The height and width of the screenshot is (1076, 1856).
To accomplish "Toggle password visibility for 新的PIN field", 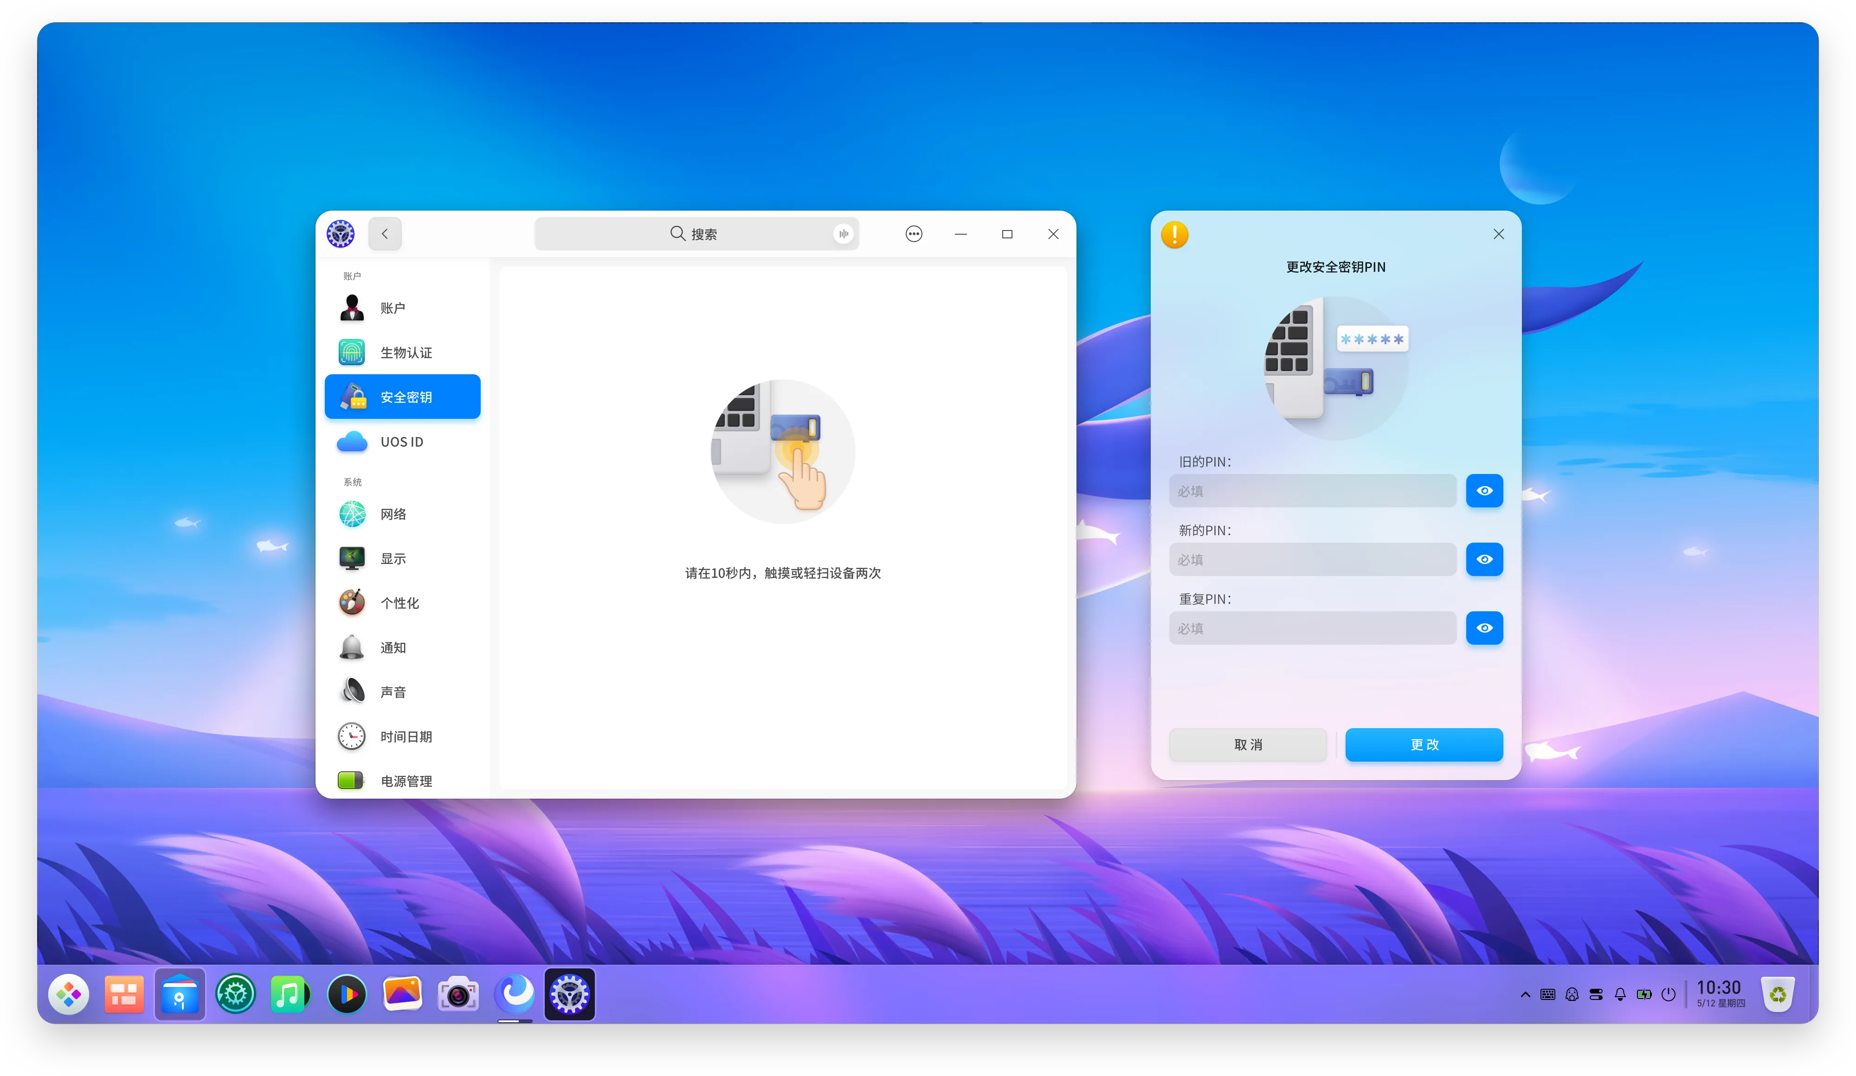I will [x=1484, y=558].
